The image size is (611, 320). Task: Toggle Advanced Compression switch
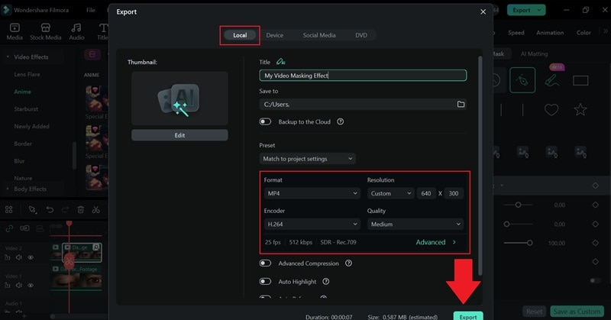point(265,263)
